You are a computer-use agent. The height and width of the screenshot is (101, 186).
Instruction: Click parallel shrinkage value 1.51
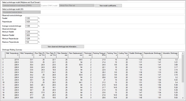point(141,82)
